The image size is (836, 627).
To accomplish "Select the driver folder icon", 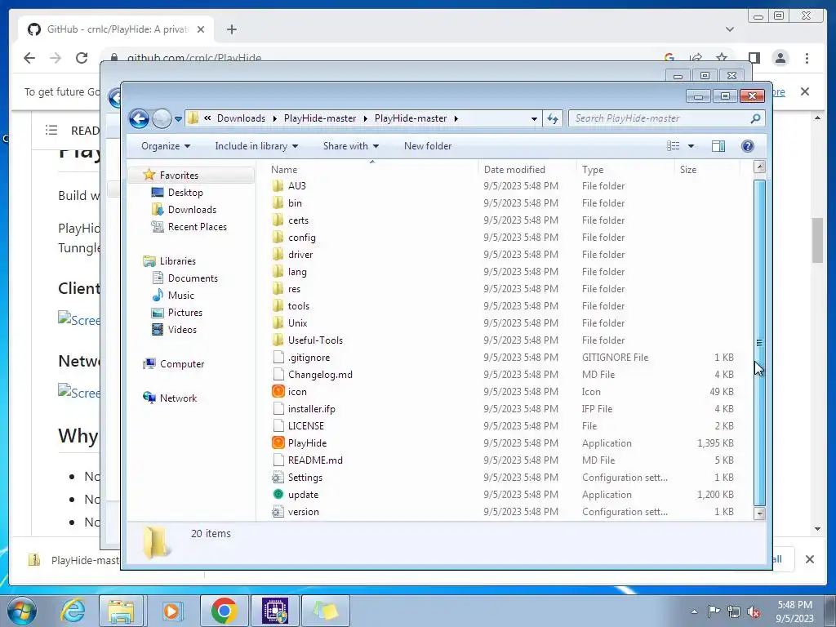I will click(x=278, y=255).
